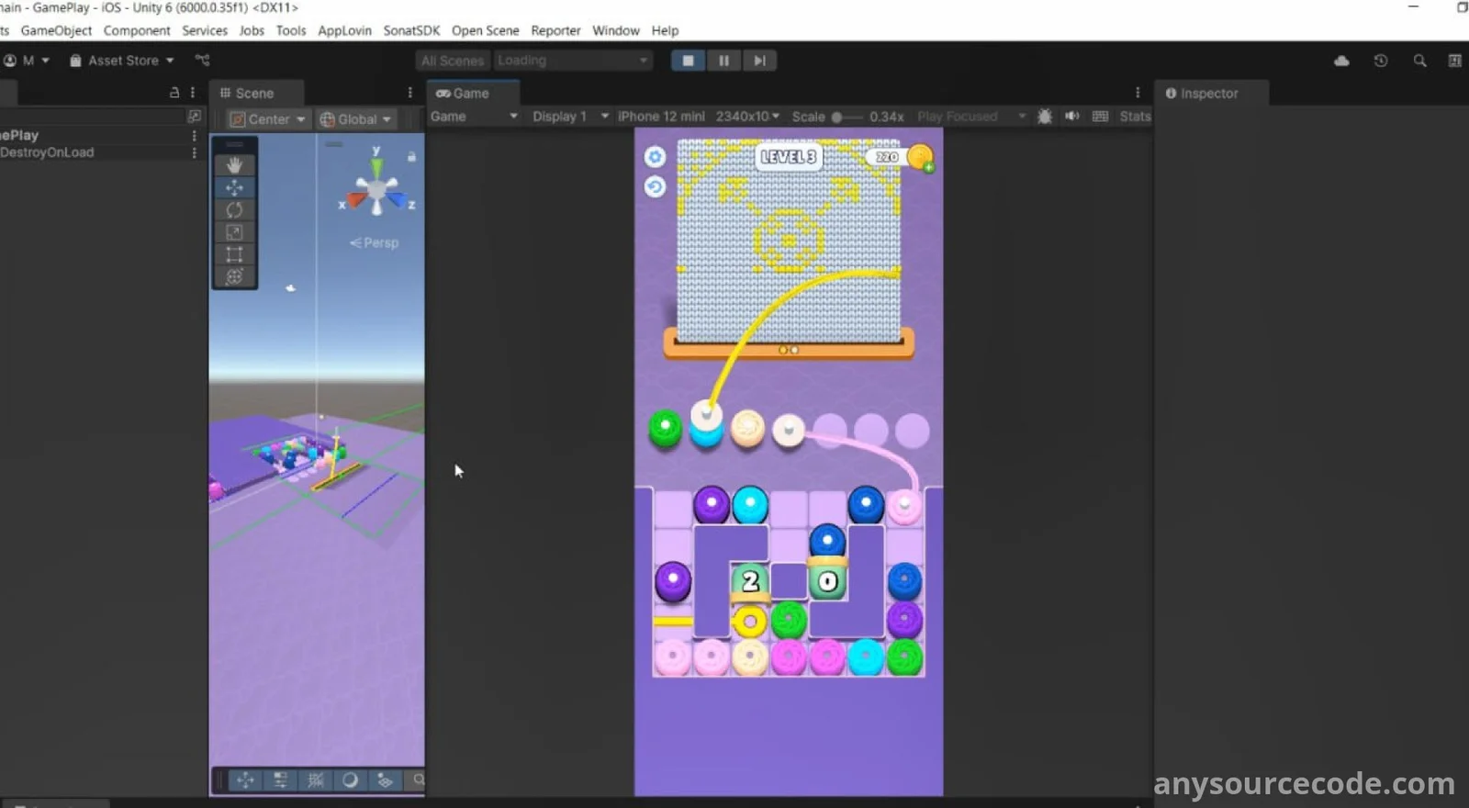
Task: Select the Transform tool in Scene toolbar
Action: pos(234,276)
